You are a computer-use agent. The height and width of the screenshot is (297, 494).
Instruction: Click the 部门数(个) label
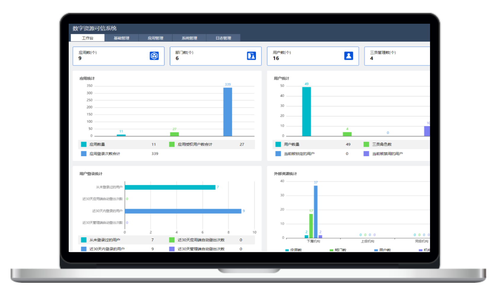(184, 52)
